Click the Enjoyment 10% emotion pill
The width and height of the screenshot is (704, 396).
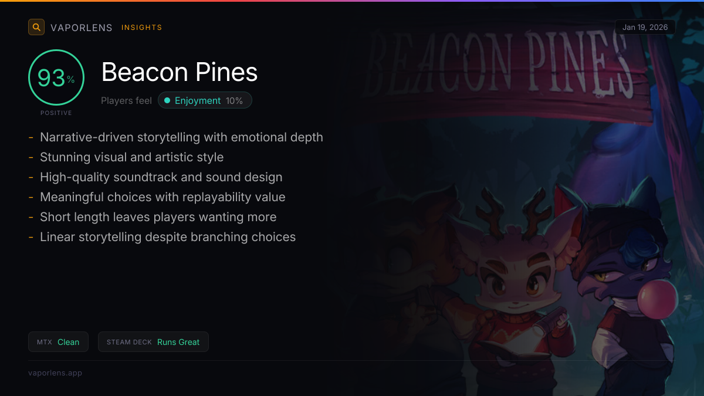[205, 100]
